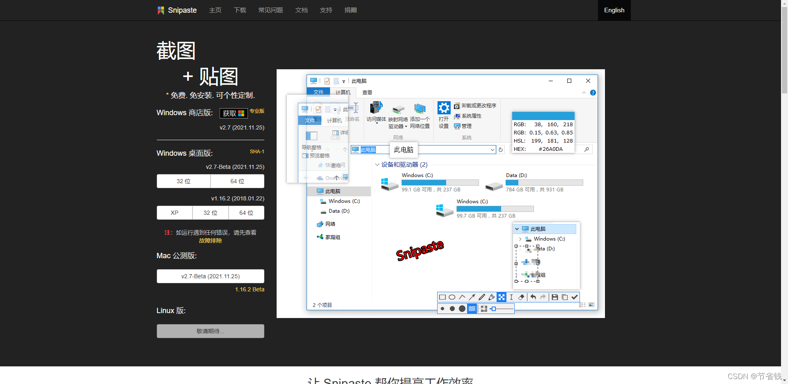Viewport: 788px width, 384px height.
Task: Switch site language to English
Action: pyautogui.click(x=614, y=10)
